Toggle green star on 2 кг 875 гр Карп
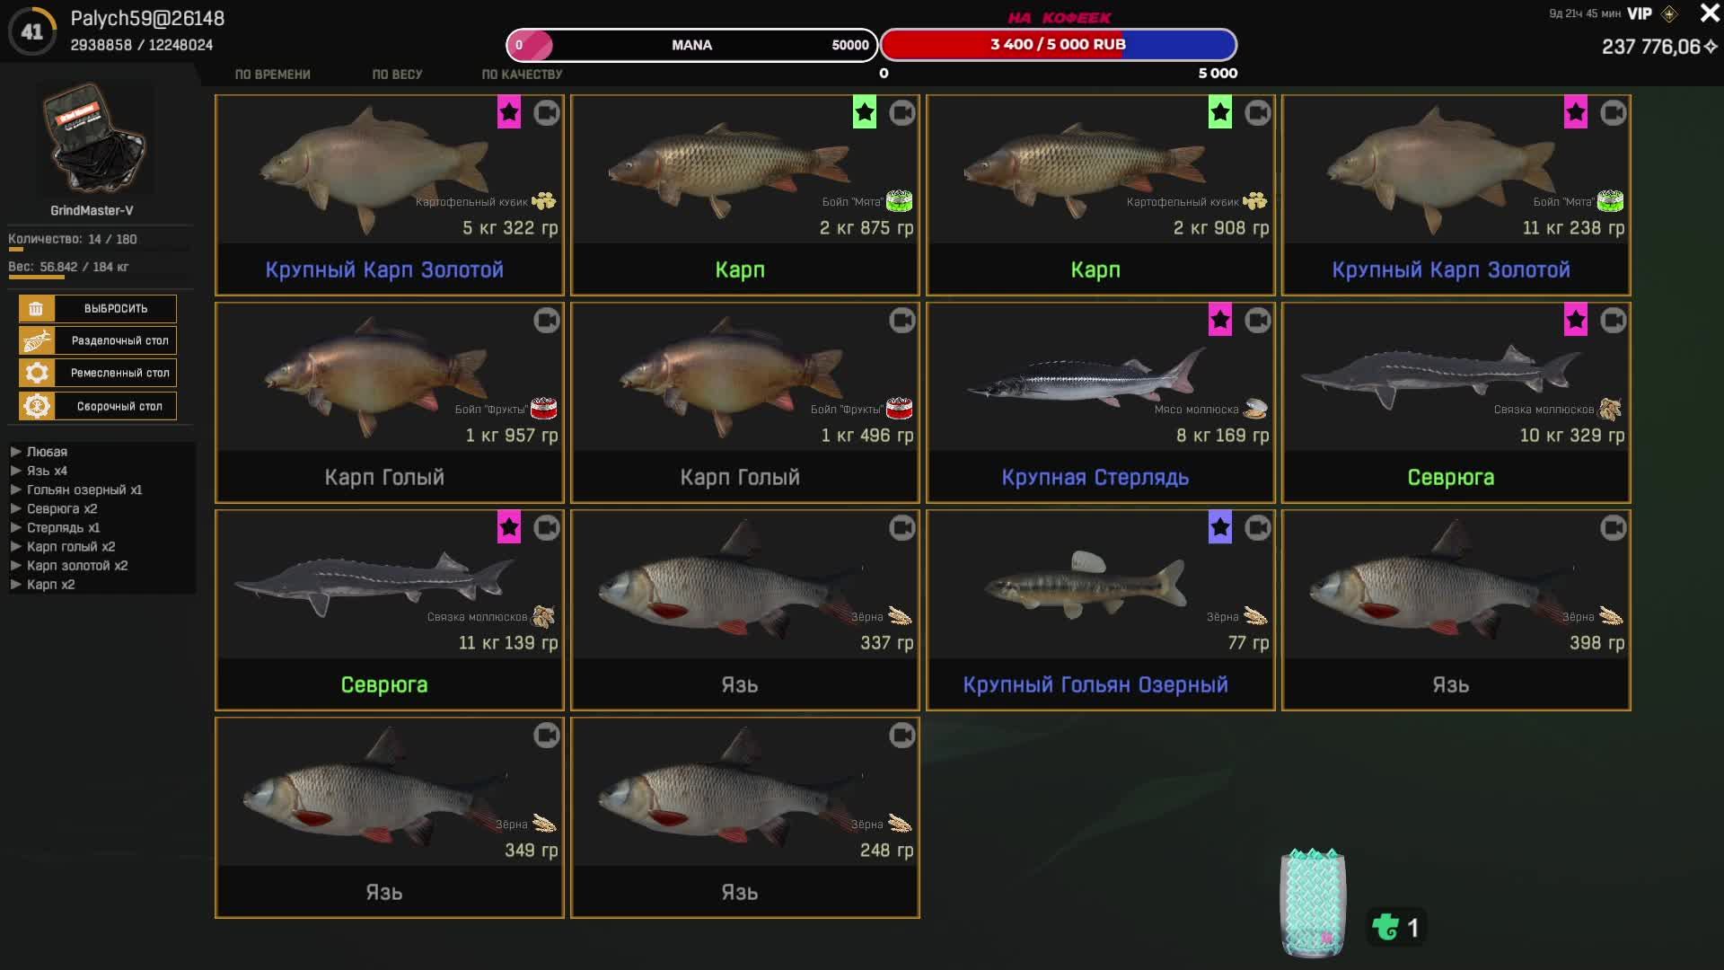 865,112
